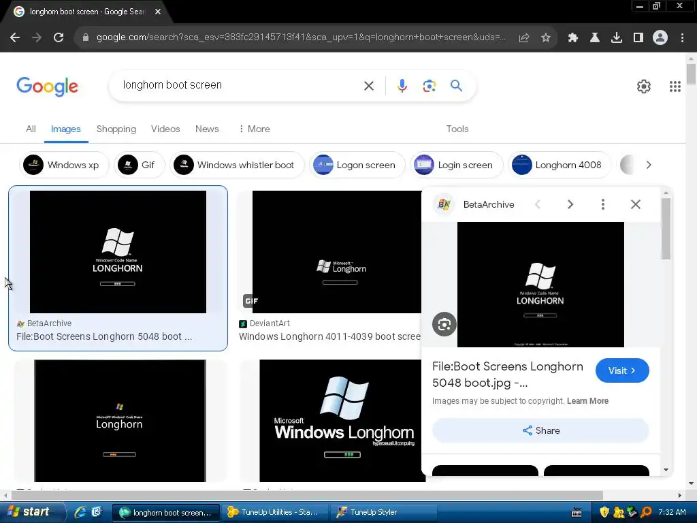
Task: Submit search with magnifier icon
Action: 456,85
